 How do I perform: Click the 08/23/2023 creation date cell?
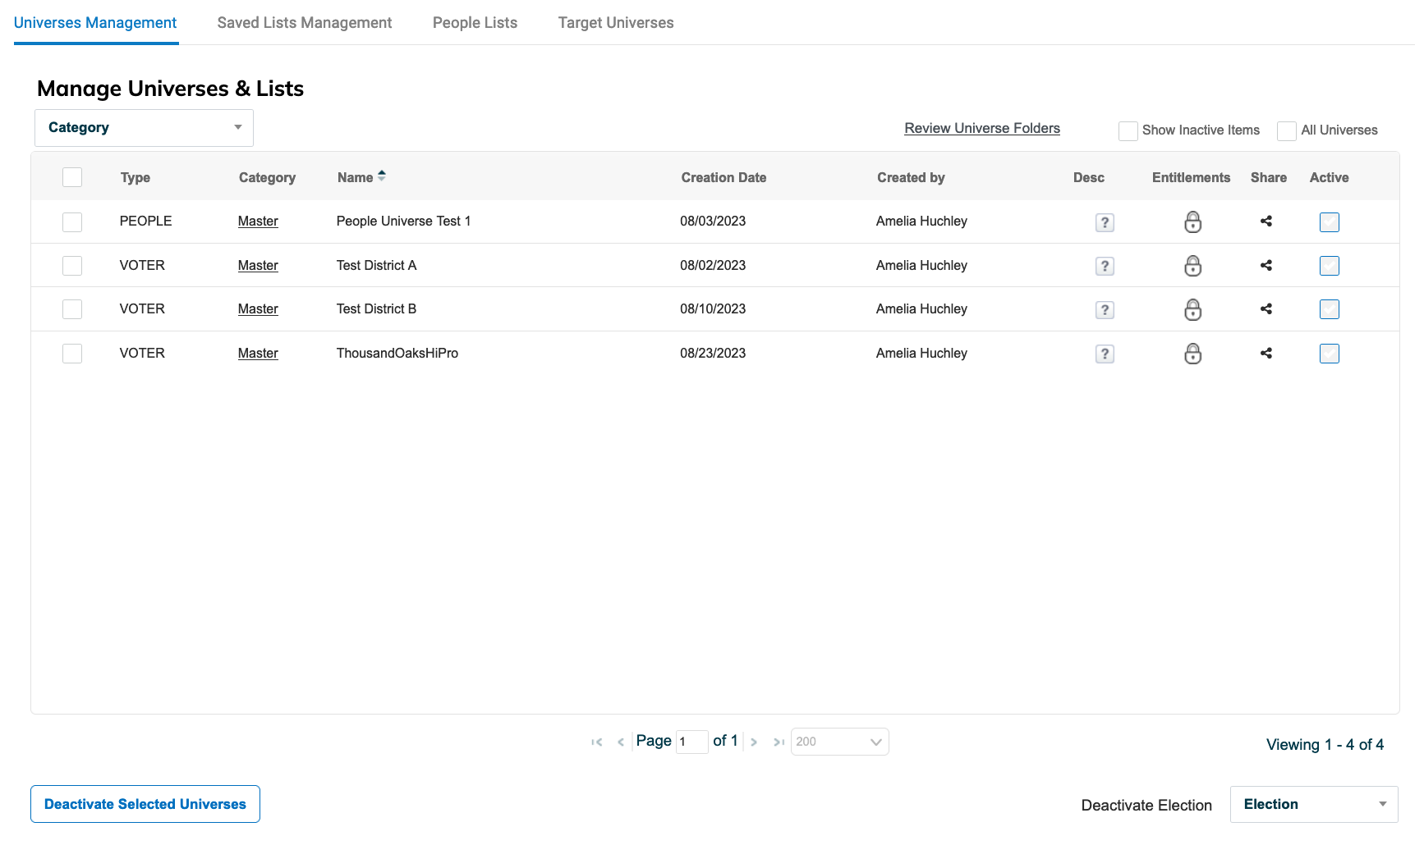(x=713, y=354)
